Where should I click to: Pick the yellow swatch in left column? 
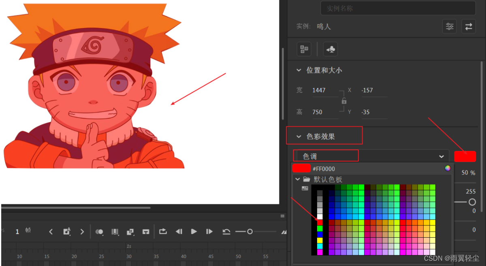click(x=320, y=240)
